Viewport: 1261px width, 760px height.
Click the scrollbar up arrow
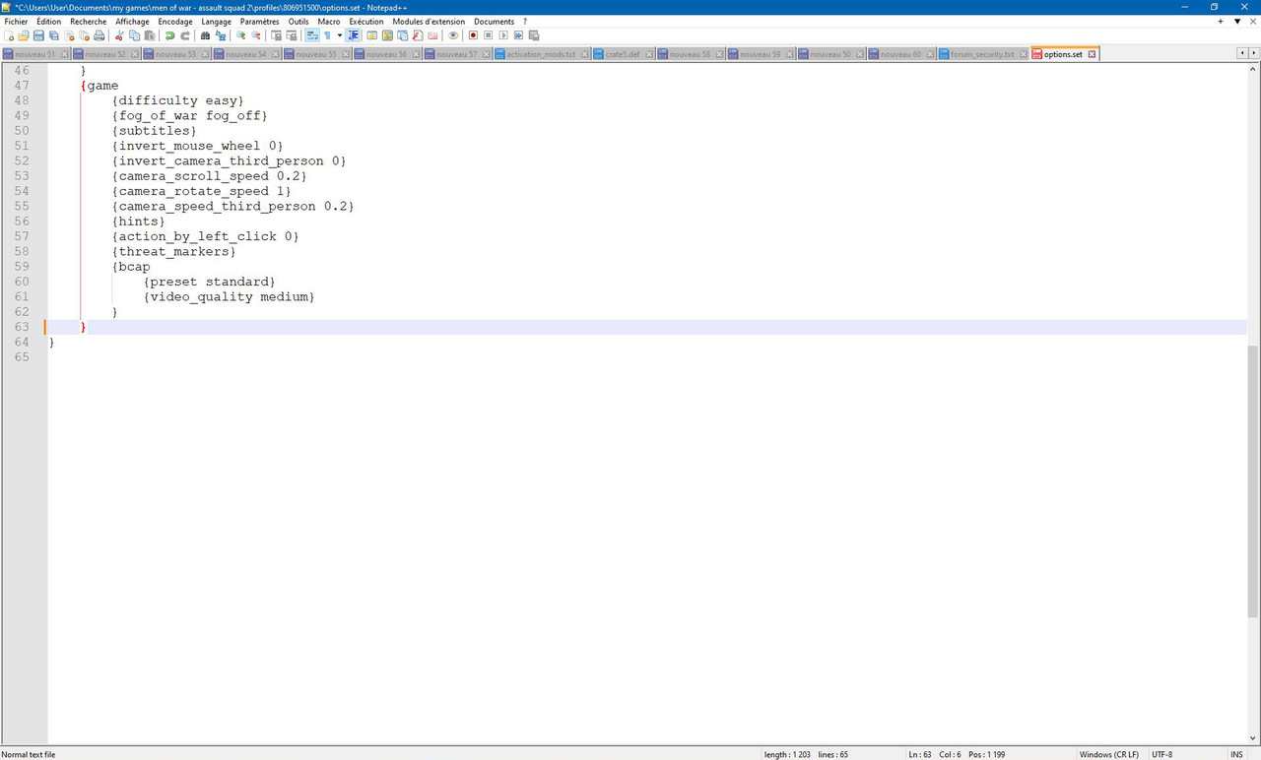(x=1253, y=70)
